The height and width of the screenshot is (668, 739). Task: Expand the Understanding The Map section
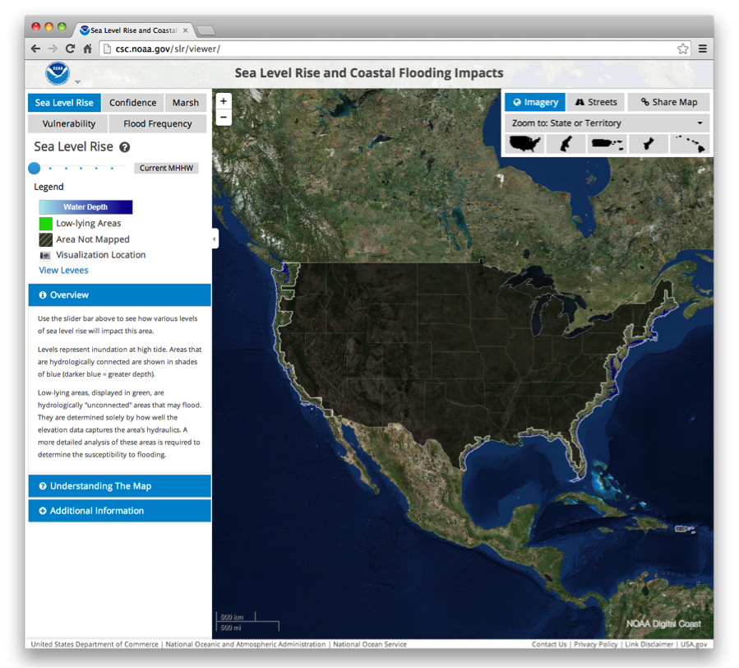coord(119,486)
